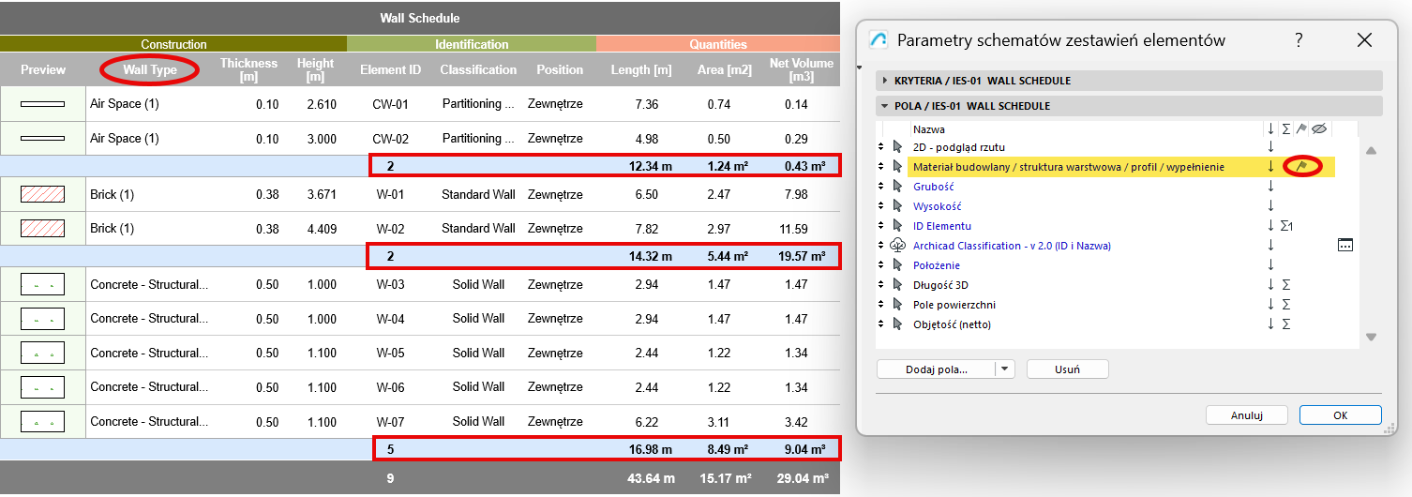Viewport: 1412px width, 497px height.
Task: Click the fields list scroll down arrow
Action: 1371,337
